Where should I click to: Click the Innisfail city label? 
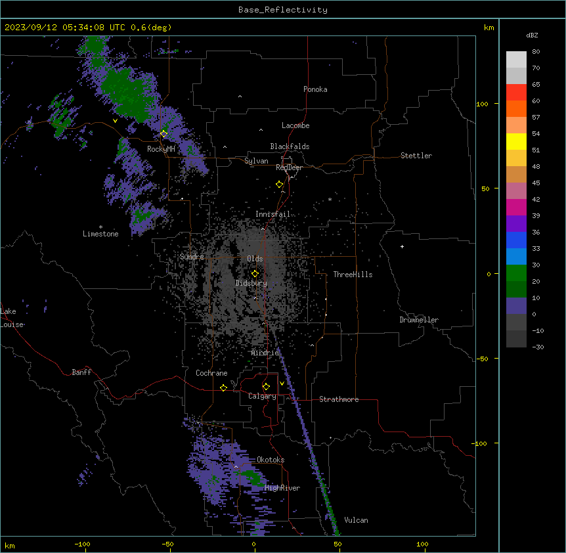[x=272, y=214]
